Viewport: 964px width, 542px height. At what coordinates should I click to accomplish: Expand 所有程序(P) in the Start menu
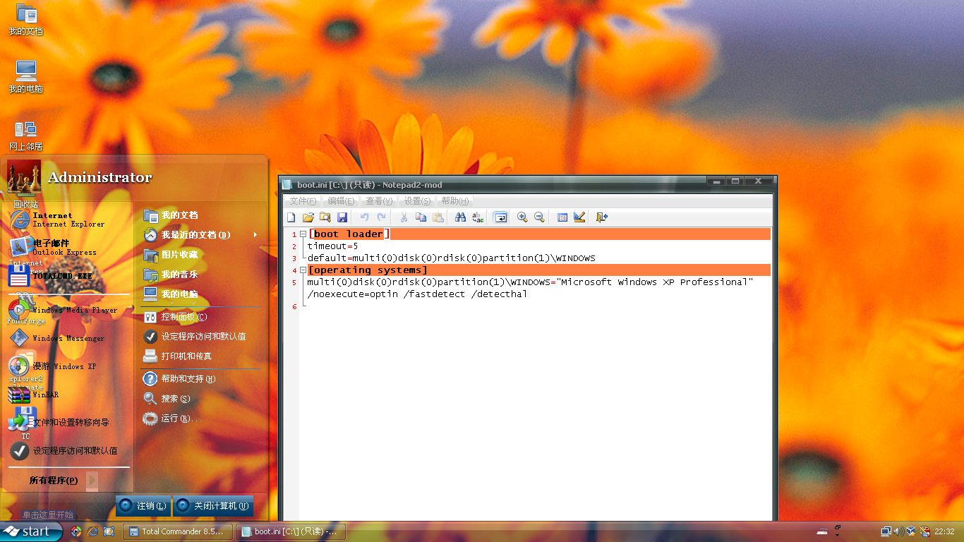[64, 481]
